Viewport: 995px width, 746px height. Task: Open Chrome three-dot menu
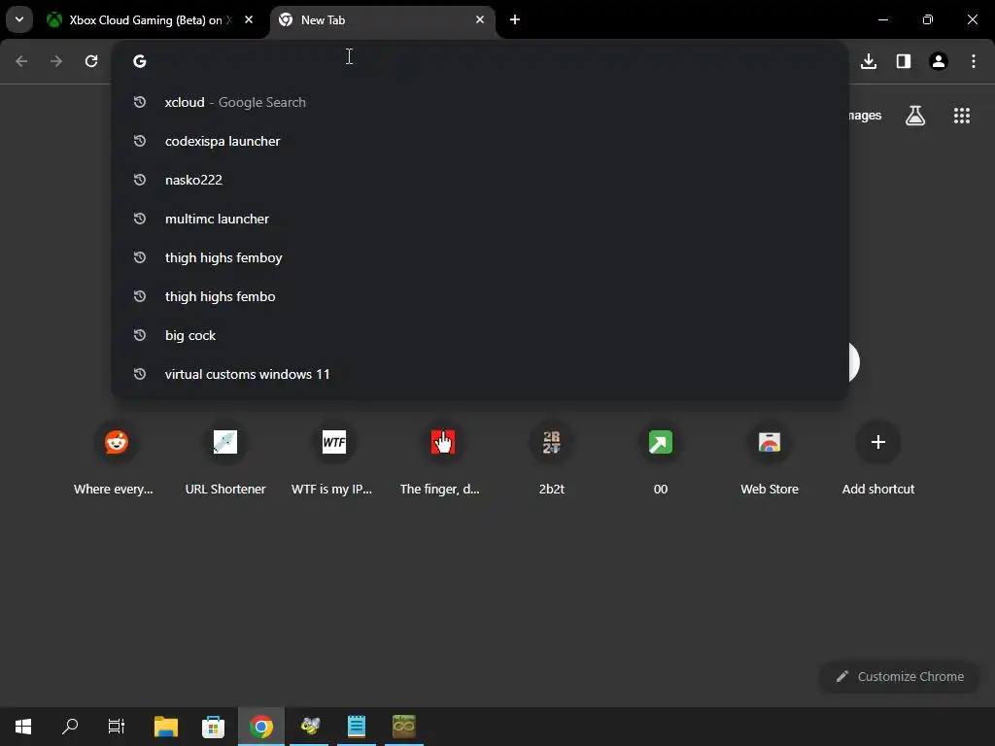(x=974, y=61)
